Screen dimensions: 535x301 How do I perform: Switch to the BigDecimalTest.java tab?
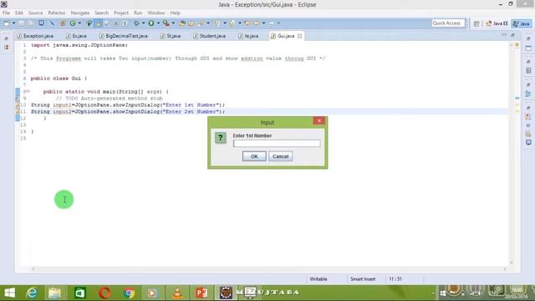click(123, 36)
